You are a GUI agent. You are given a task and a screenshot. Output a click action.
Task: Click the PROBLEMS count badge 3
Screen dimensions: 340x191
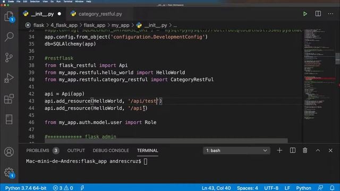click(x=56, y=151)
